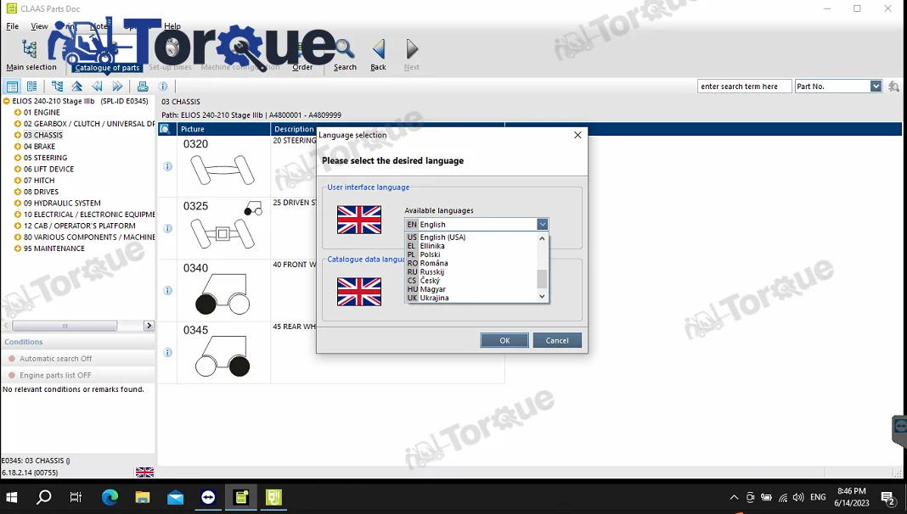Open the Mail app from taskbar

pyautogui.click(x=175, y=497)
